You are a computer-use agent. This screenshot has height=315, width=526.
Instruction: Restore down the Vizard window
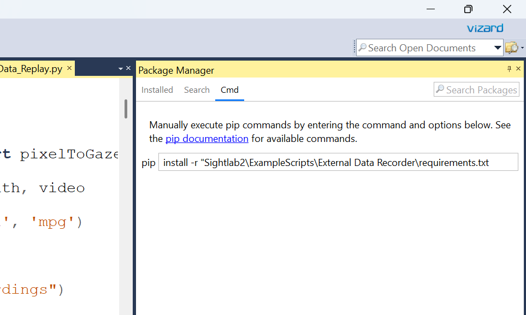(468, 9)
